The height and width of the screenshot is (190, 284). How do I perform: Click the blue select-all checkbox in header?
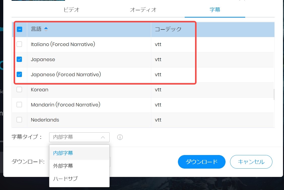pos(19,29)
